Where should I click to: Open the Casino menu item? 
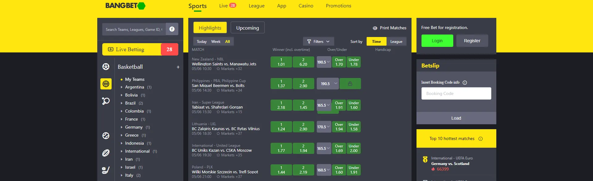point(306,6)
